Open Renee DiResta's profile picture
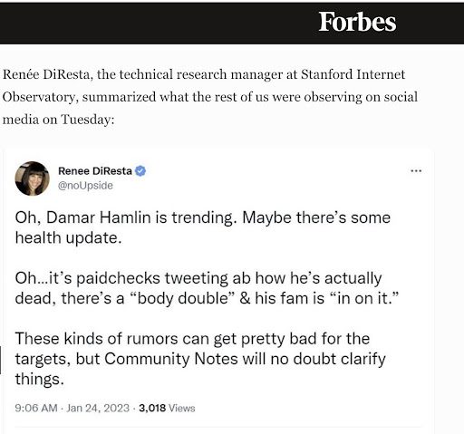Image resolution: width=464 pixels, height=434 pixels. [32, 178]
